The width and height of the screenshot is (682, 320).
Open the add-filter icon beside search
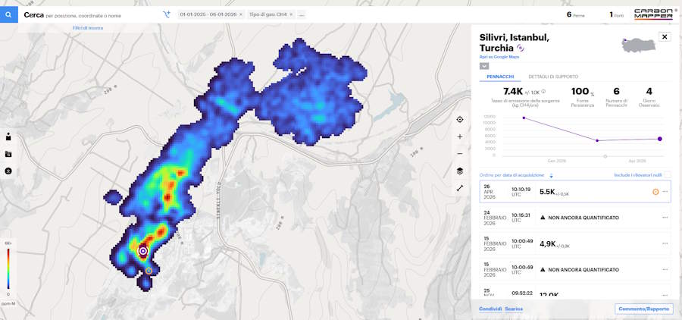[x=167, y=14]
